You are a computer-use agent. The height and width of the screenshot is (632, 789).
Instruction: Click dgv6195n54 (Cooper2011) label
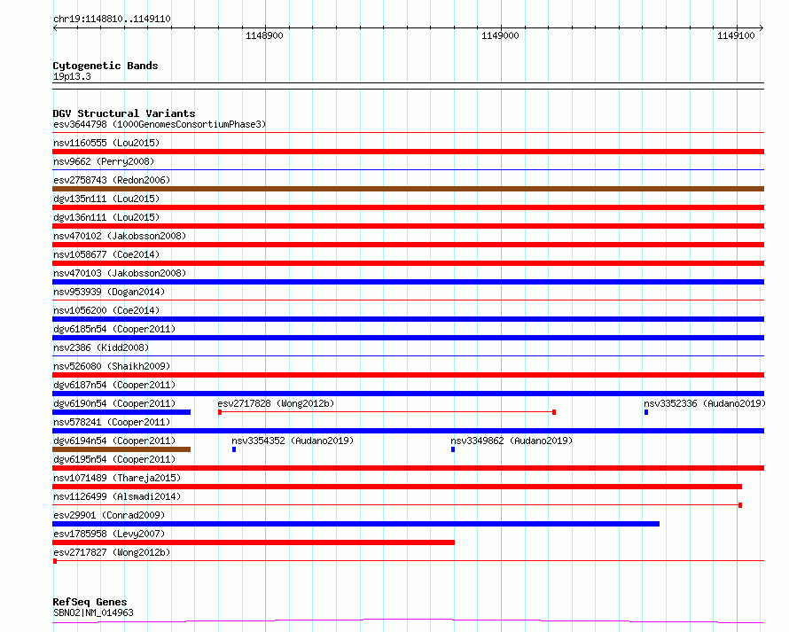pos(114,459)
